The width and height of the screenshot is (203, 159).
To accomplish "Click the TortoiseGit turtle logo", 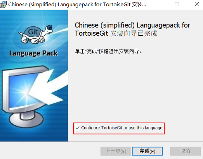I will point(36,34).
